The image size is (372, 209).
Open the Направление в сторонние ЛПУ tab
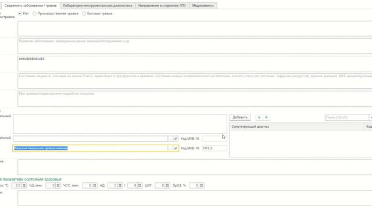tap(162, 5)
